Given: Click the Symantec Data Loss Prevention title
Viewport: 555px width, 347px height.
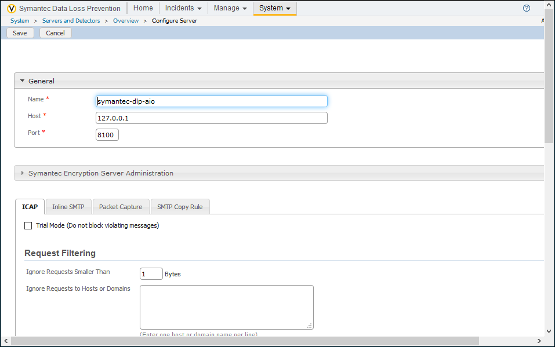Looking at the screenshot, I should click(70, 9).
